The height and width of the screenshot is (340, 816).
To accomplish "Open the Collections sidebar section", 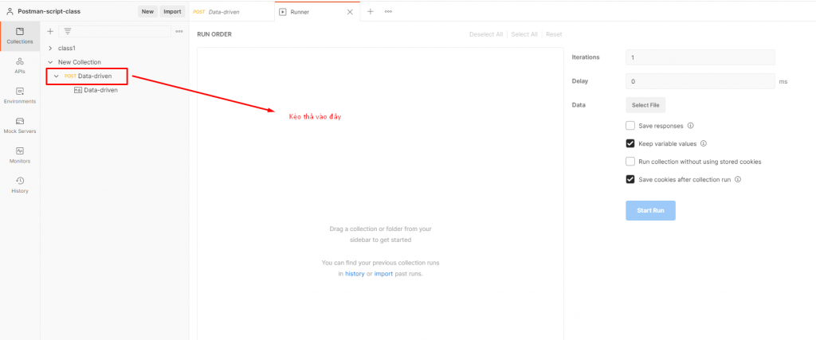I will 20,36.
